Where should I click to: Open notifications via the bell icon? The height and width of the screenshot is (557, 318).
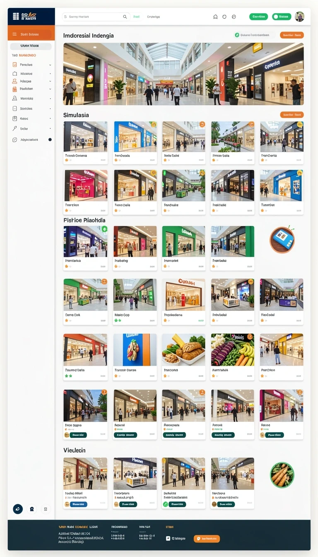(x=215, y=17)
